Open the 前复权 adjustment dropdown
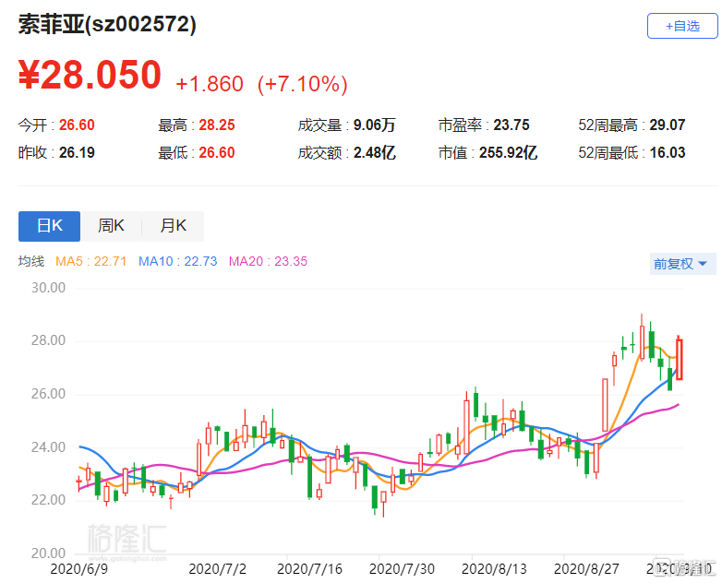 click(x=682, y=264)
